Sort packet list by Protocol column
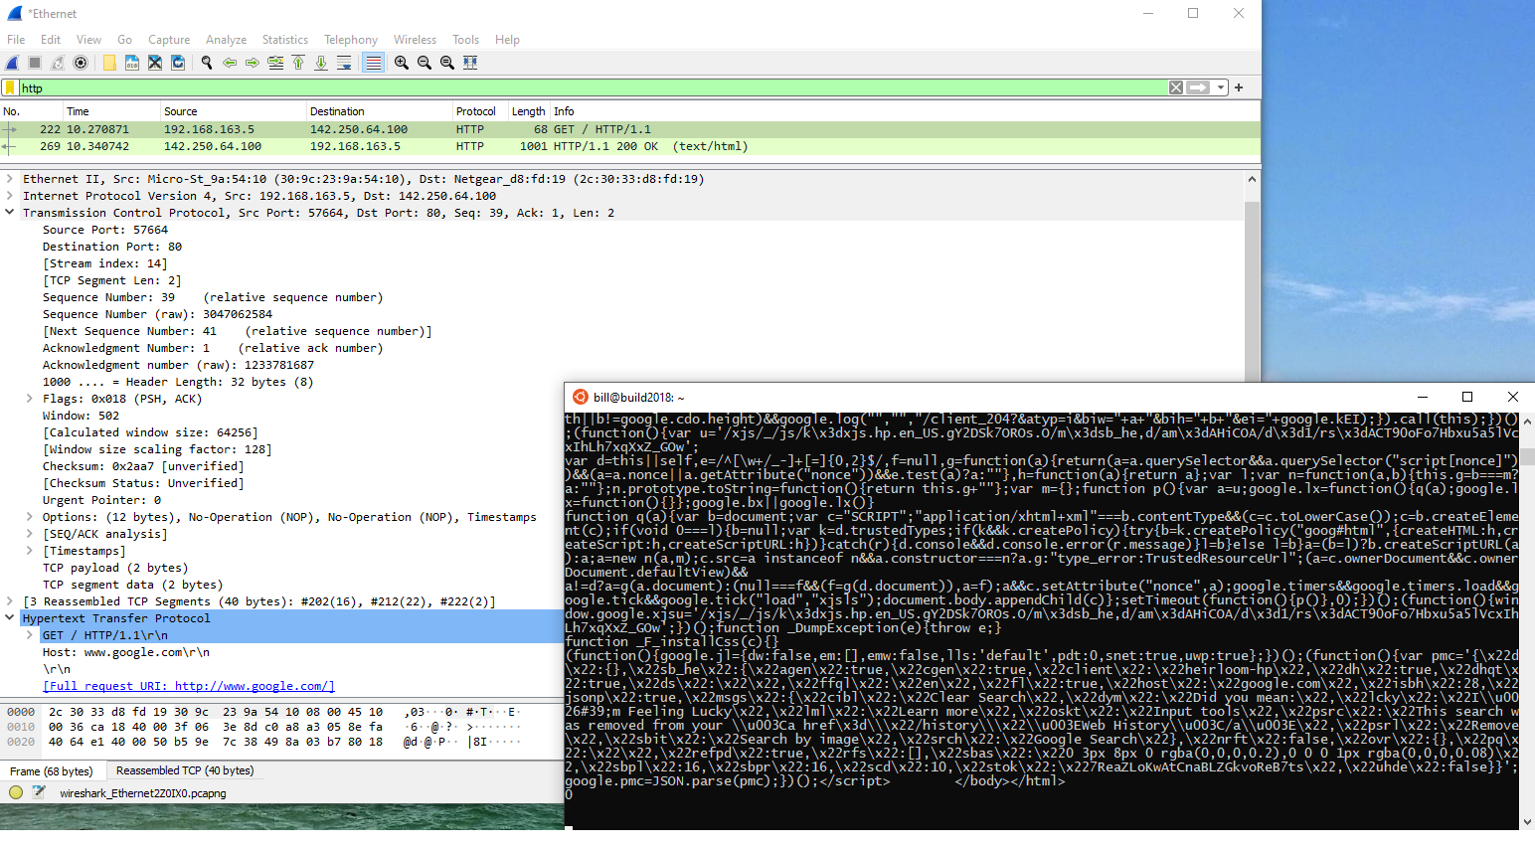 (x=479, y=111)
